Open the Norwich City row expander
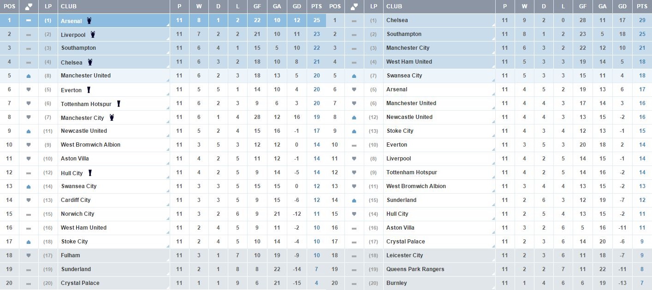This screenshot has width=652, height=290. [x=167, y=218]
